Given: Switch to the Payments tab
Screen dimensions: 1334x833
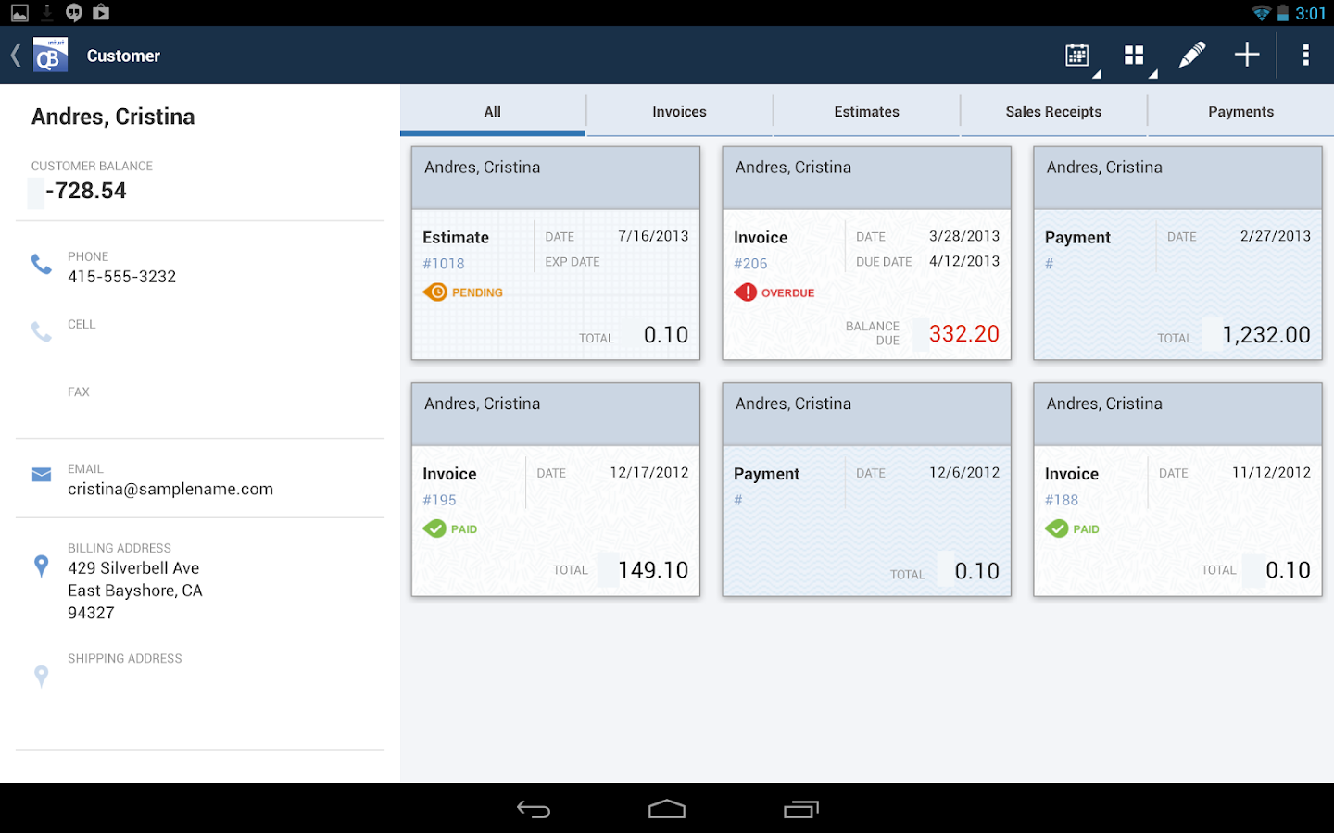Looking at the screenshot, I should pyautogui.click(x=1240, y=111).
